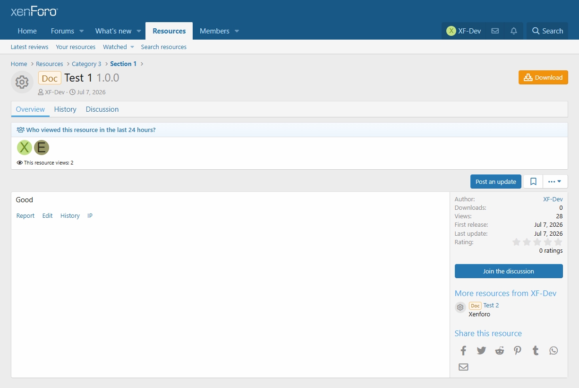579x388 pixels.
Task: Share this resource on Pinterest
Action: 518,350
